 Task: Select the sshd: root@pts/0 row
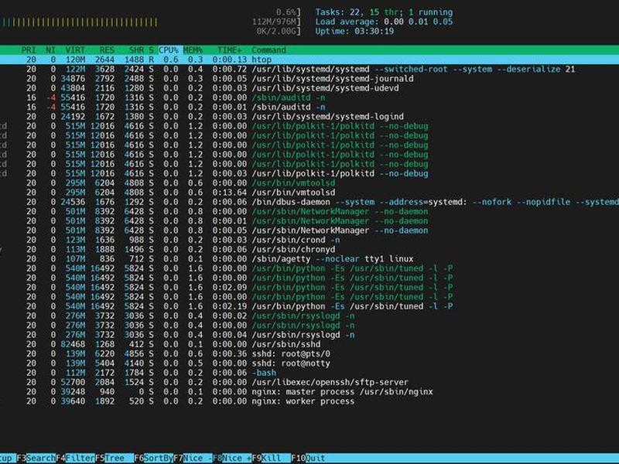309,354
